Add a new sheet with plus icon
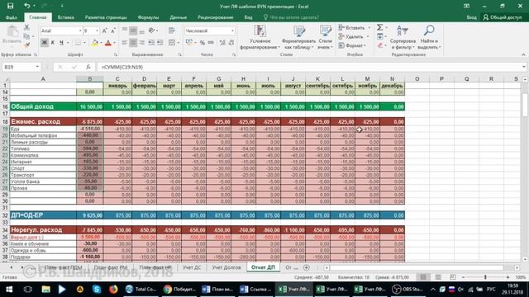The height and width of the screenshot is (297, 529). (307, 267)
